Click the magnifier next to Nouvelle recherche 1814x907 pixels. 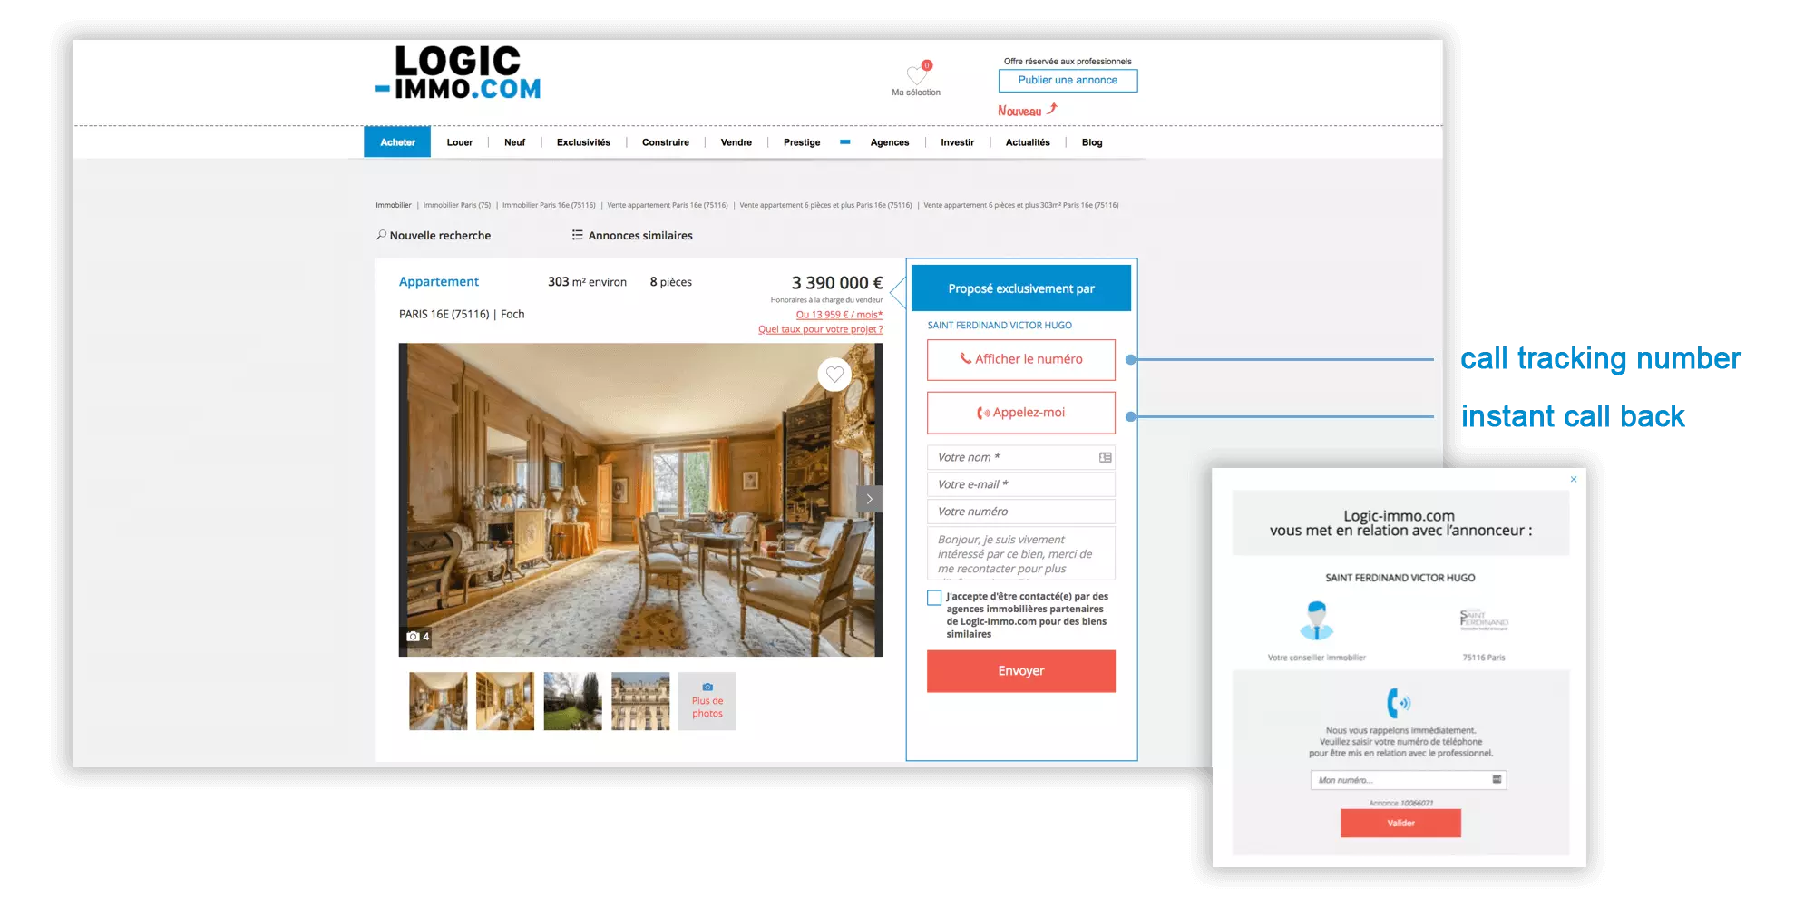(x=382, y=235)
